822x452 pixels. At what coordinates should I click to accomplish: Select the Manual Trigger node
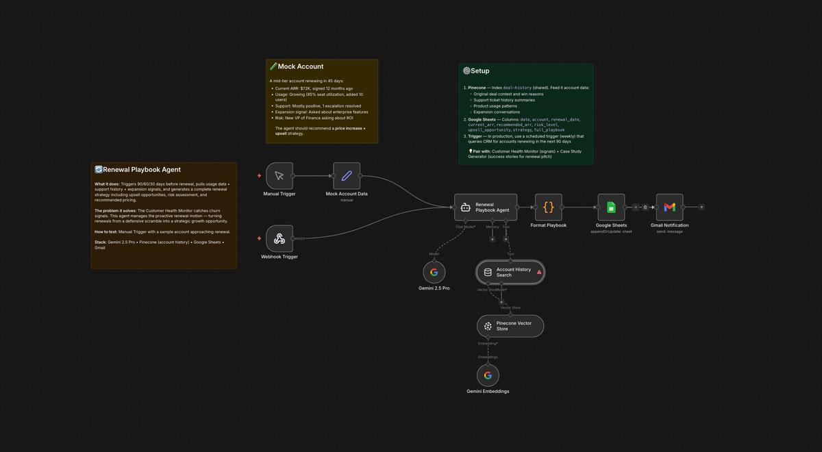point(279,175)
